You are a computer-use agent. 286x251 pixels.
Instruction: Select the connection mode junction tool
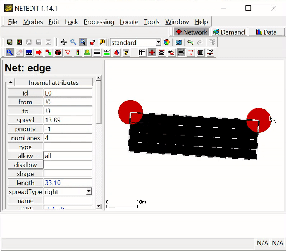click(x=58, y=52)
